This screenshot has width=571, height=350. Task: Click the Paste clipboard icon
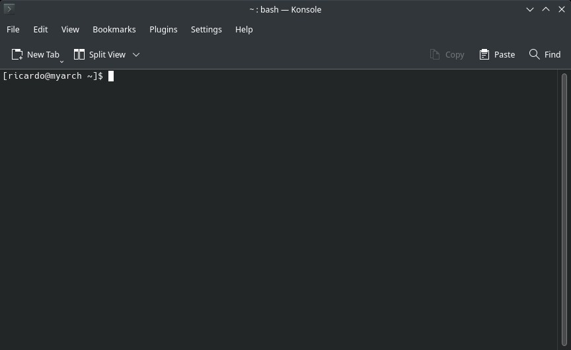(x=484, y=54)
